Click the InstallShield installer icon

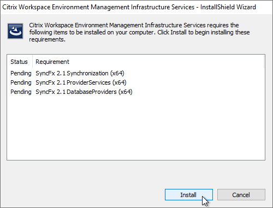(x=15, y=31)
